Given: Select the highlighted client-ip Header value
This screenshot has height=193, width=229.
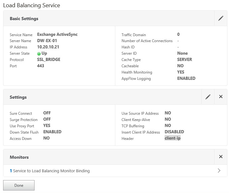Looking at the screenshot, I should (x=172, y=138).
